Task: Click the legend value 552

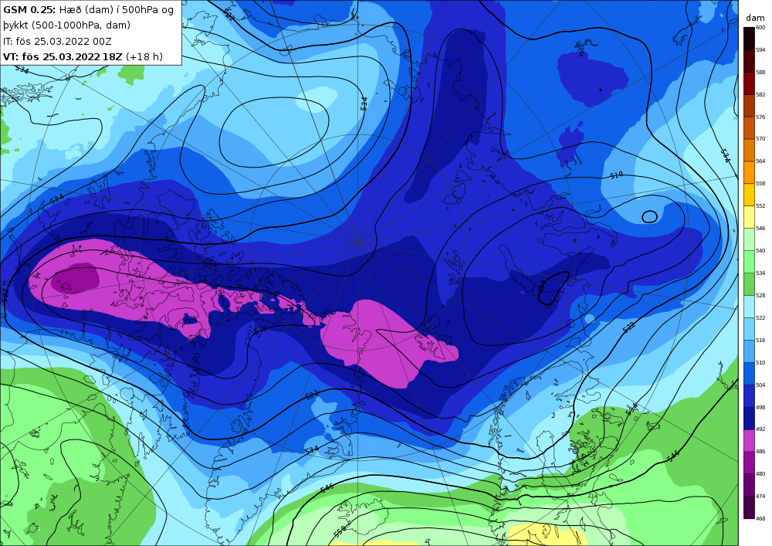Action: [760, 205]
